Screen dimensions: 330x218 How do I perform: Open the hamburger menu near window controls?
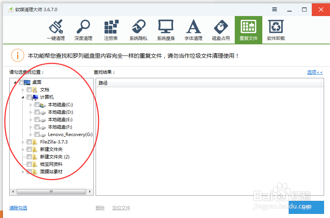point(274,9)
